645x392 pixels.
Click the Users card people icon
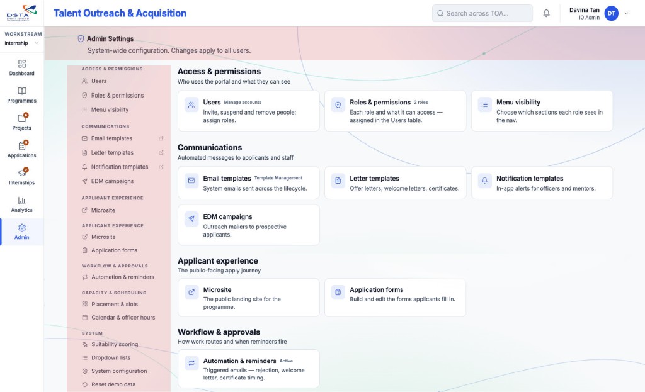[x=191, y=105]
